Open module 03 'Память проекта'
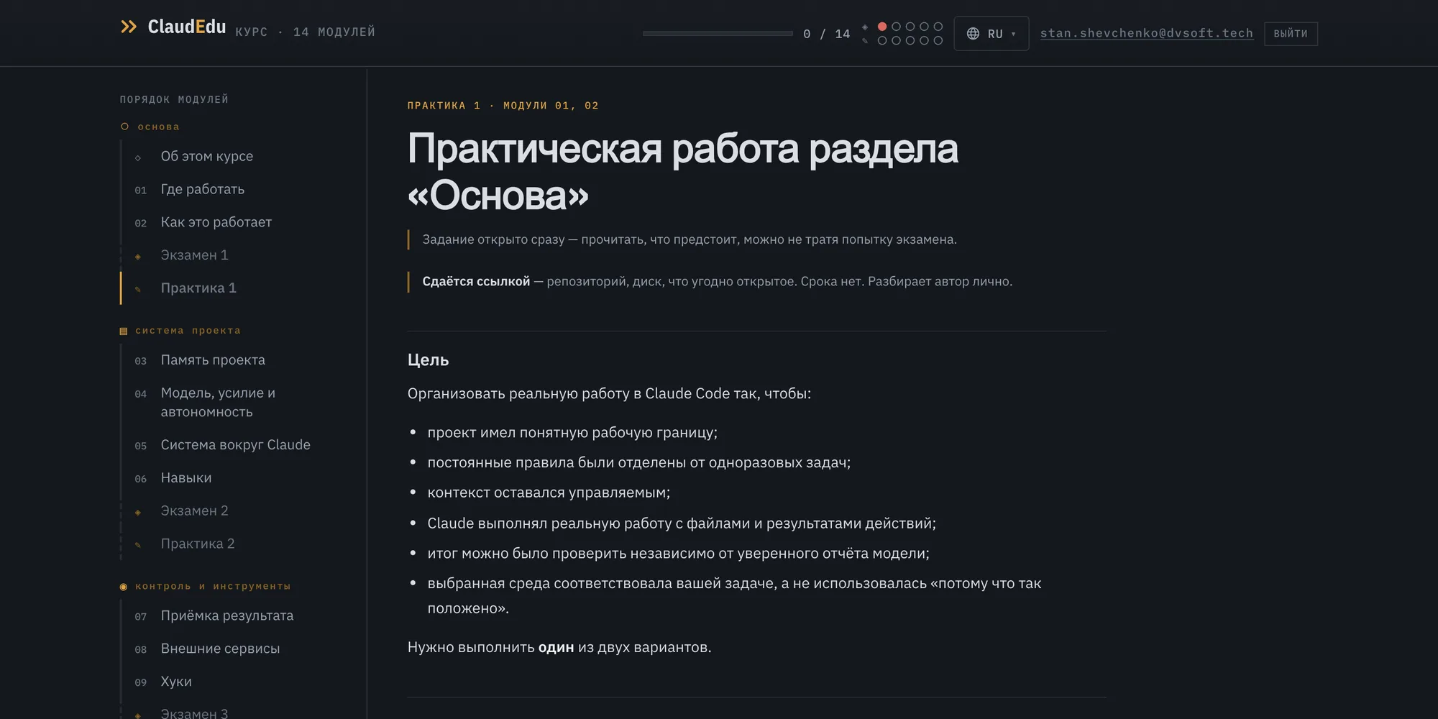 click(213, 360)
